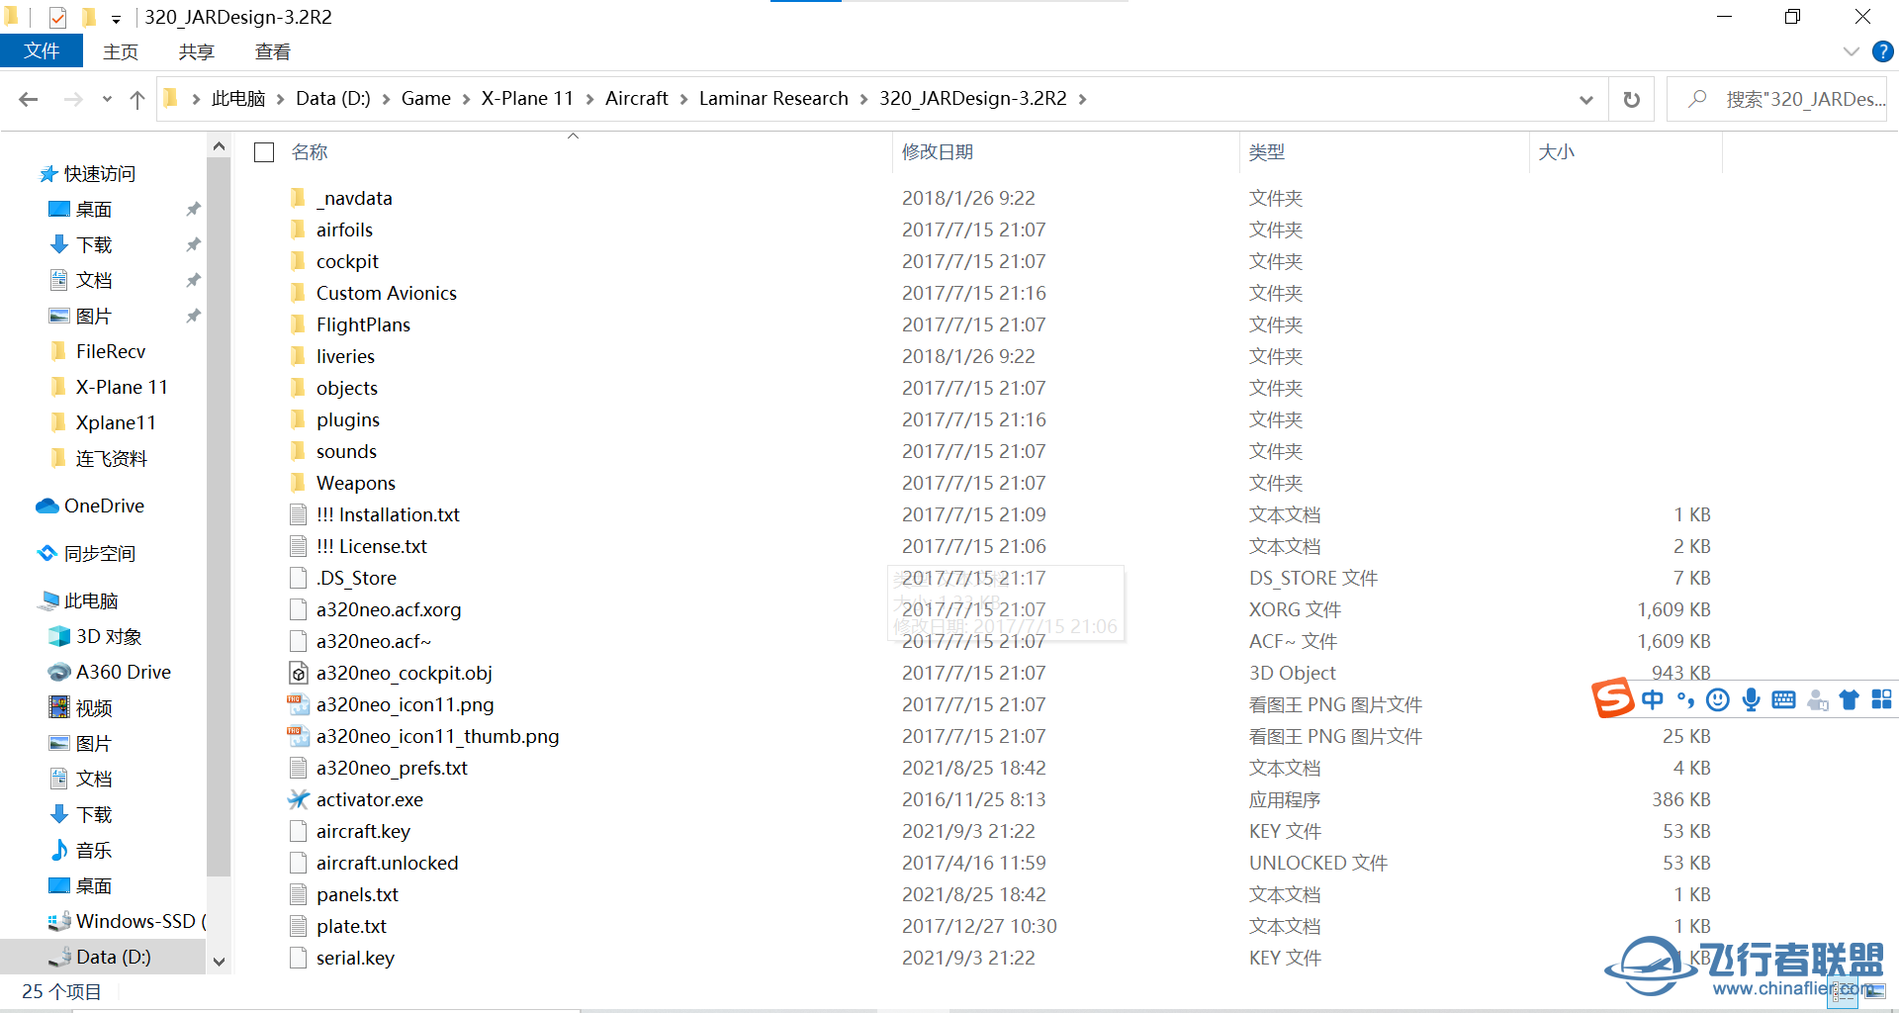Open the 共享 ribbon tab
Screen dimensions: 1899x1013
click(x=196, y=51)
